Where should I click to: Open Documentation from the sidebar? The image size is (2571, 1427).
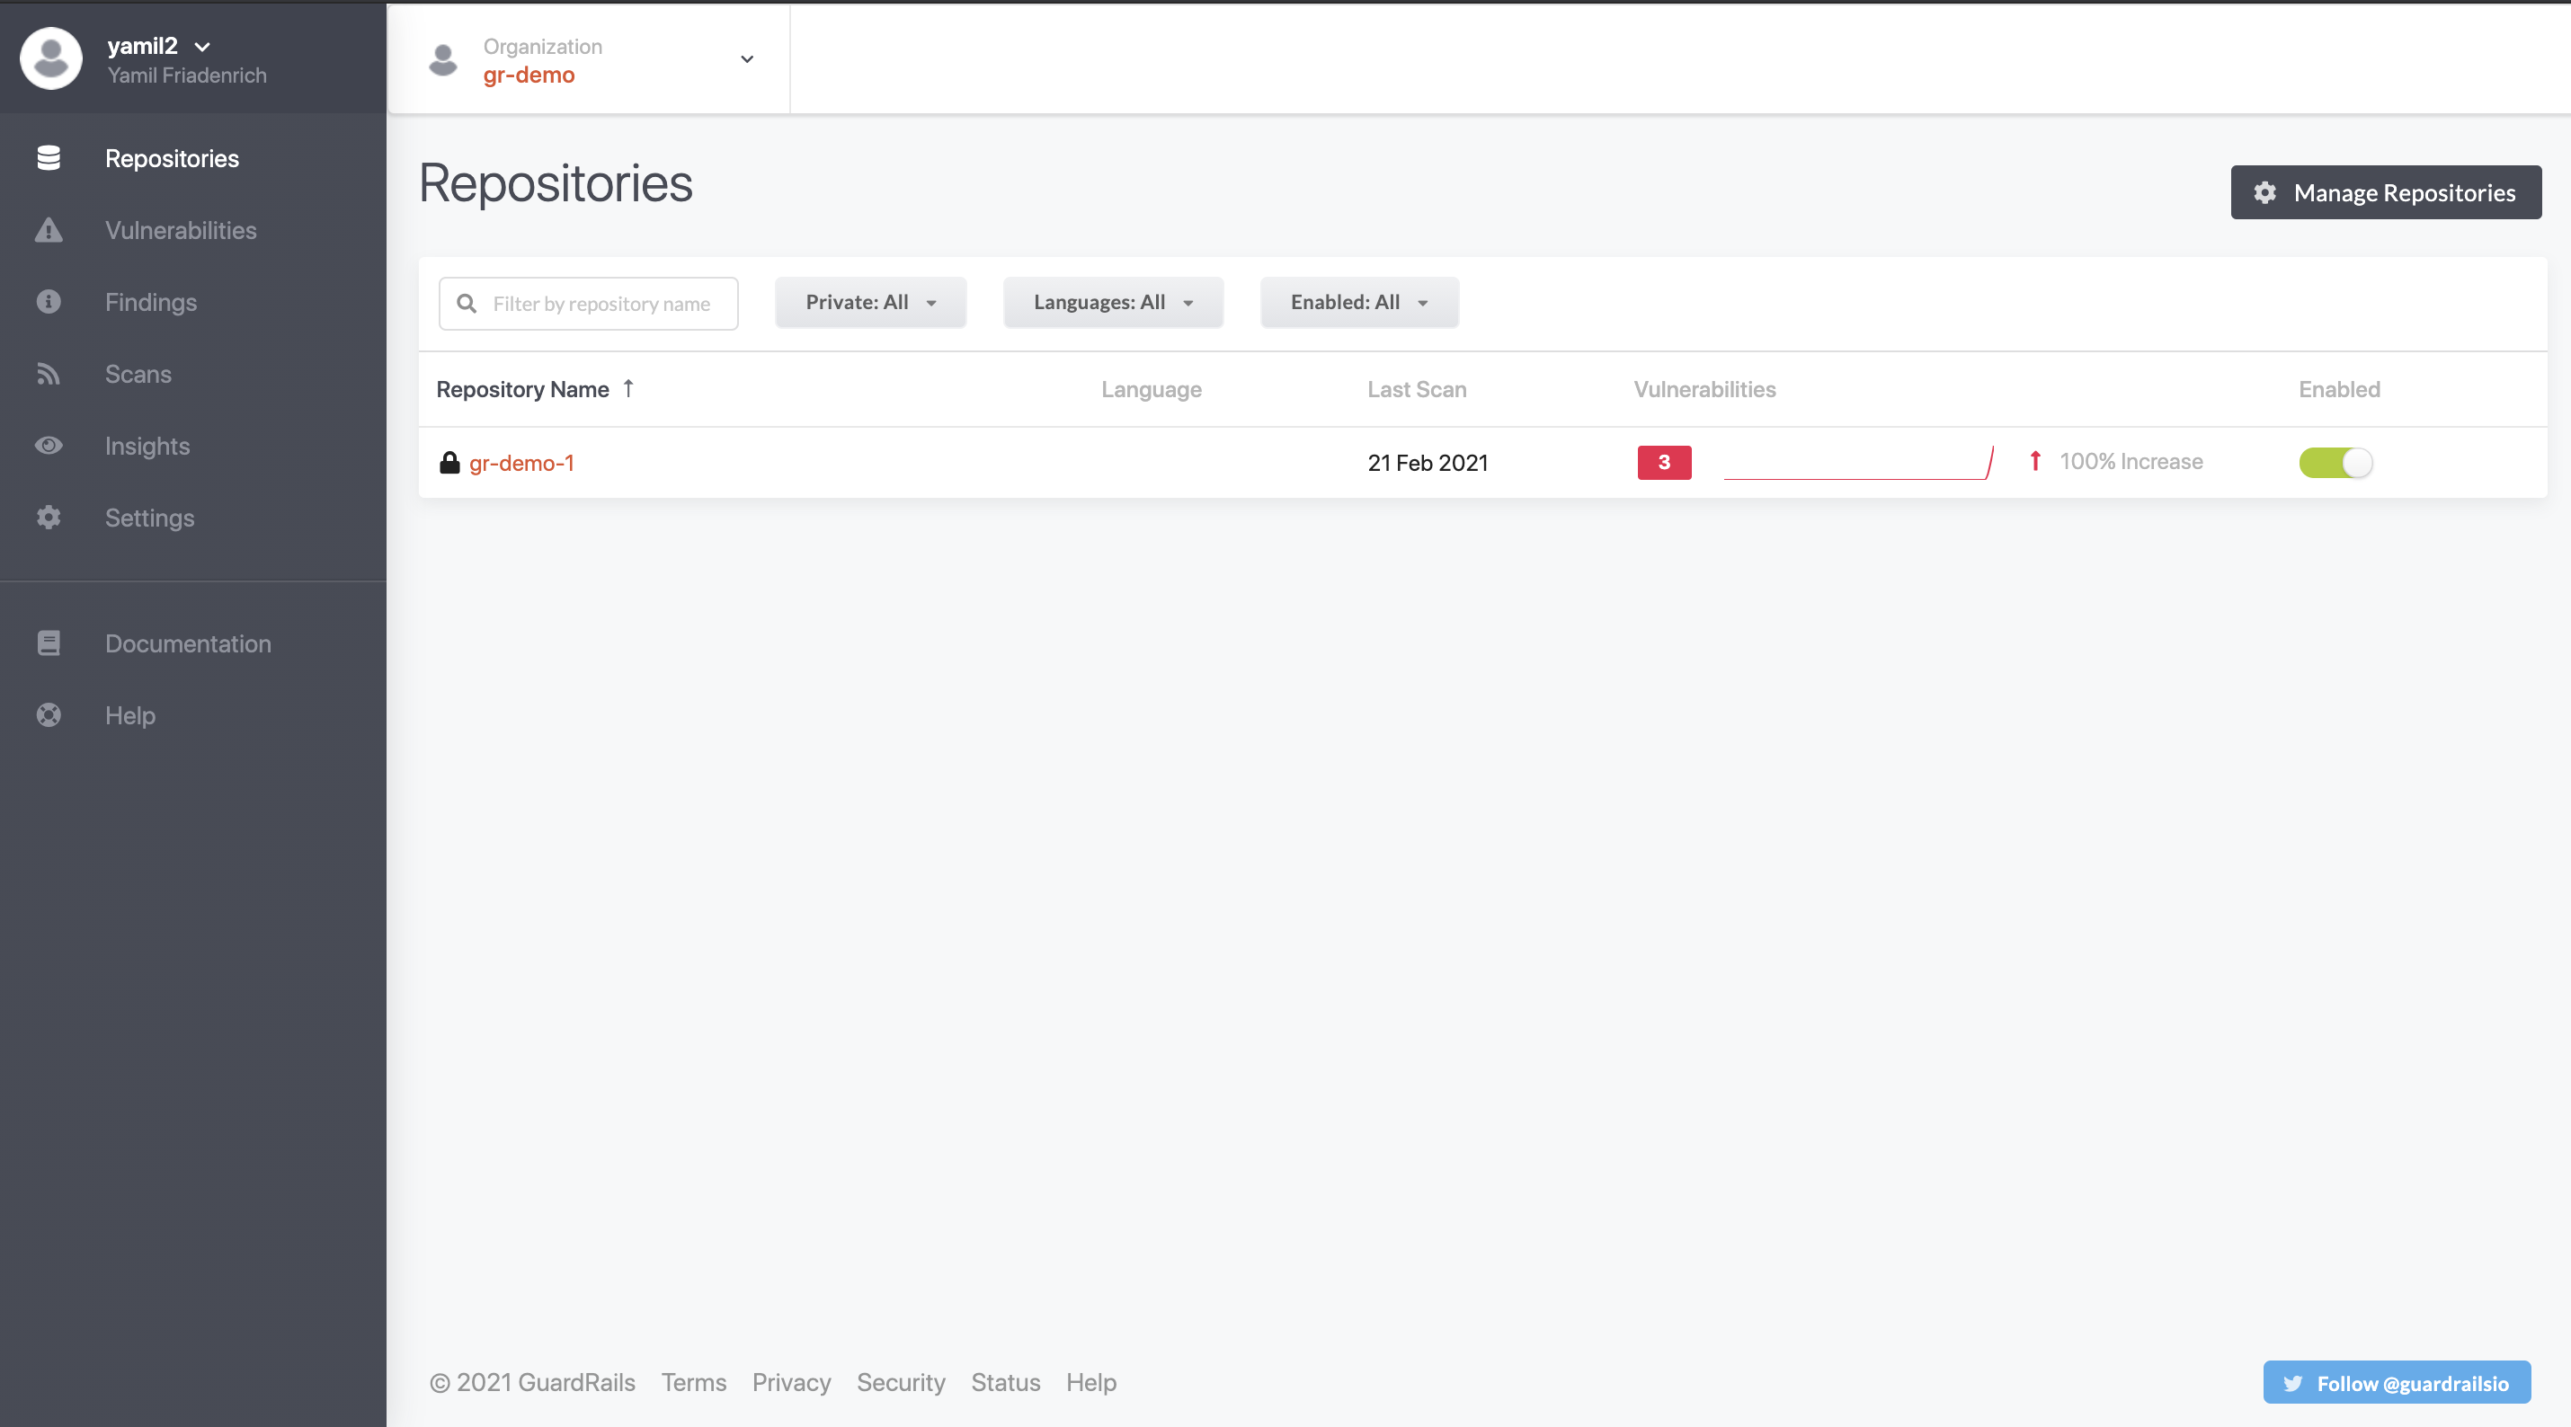[188, 643]
